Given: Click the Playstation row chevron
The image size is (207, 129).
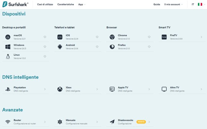Looking at the screenshot, I should pyautogui.click(x=45, y=89).
